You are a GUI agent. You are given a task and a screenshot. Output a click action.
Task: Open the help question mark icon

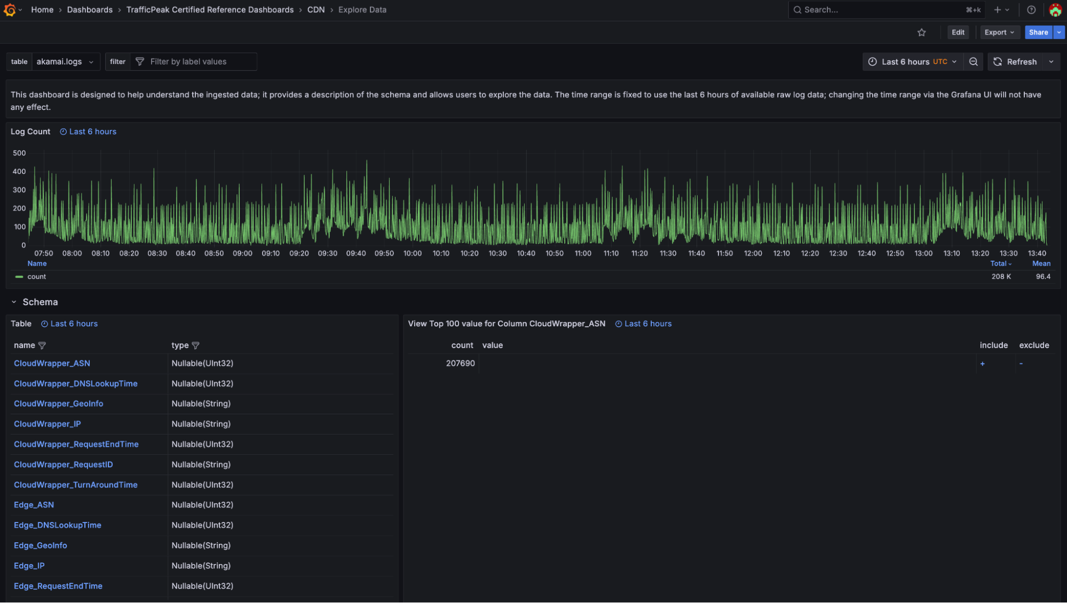(1031, 10)
